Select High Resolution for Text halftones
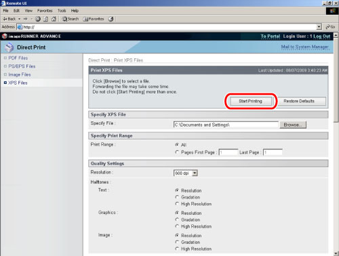339x256 pixels. pos(177,204)
